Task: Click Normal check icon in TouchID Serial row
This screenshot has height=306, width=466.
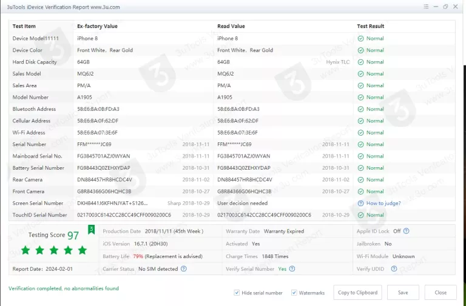Action: point(361,215)
